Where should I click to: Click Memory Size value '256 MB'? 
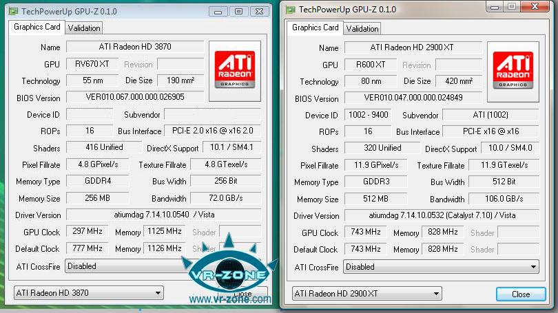pos(98,198)
